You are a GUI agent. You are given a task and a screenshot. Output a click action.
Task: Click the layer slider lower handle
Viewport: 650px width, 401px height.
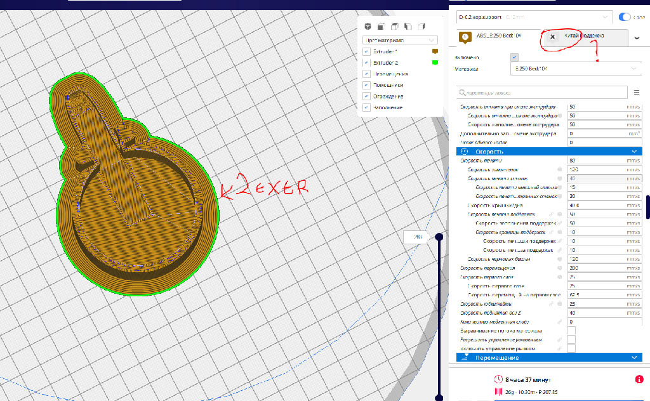click(x=439, y=398)
